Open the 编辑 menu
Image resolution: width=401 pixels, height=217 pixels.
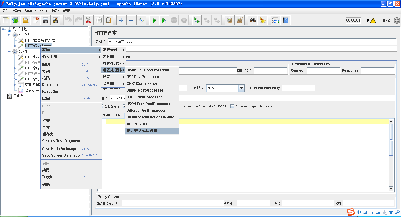(x=17, y=11)
